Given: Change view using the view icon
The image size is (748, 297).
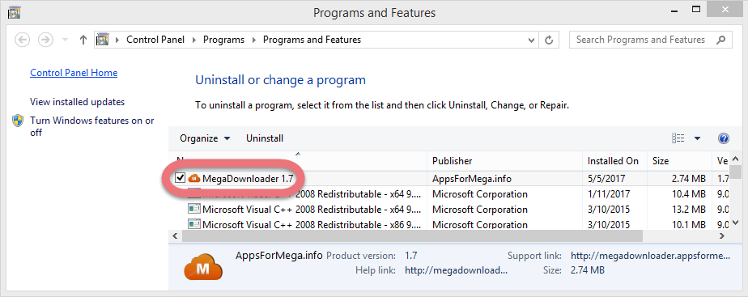Looking at the screenshot, I should tap(678, 138).
